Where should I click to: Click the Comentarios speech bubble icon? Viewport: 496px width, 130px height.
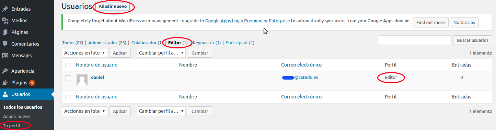5,44
